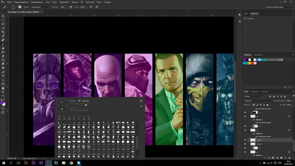Open the brush opacity dropdown arrow
Image resolution: width=295 pixels, height=166 pixels.
[x=66, y=7]
